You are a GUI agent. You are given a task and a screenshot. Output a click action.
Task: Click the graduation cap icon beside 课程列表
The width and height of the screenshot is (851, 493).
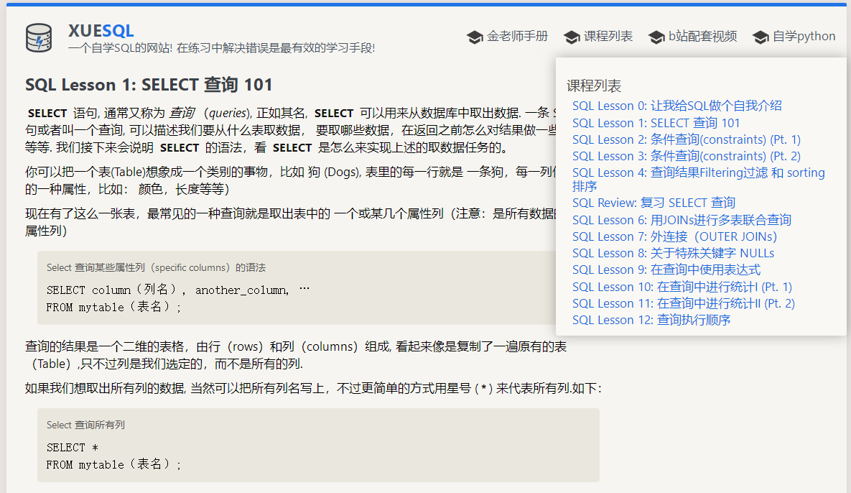(572, 37)
